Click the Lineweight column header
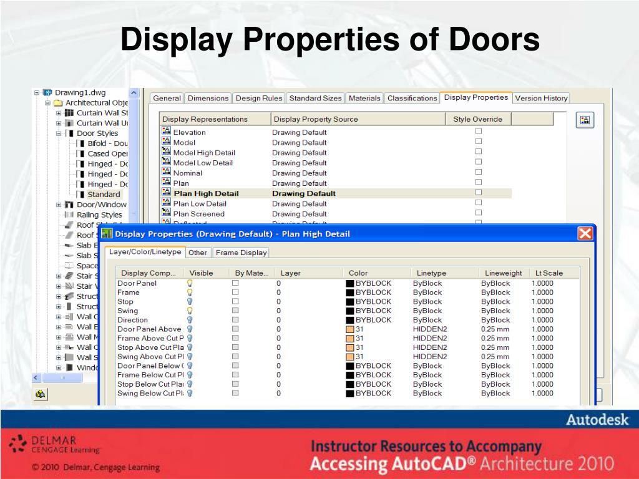This screenshot has height=479, width=639. click(x=504, y=273)
